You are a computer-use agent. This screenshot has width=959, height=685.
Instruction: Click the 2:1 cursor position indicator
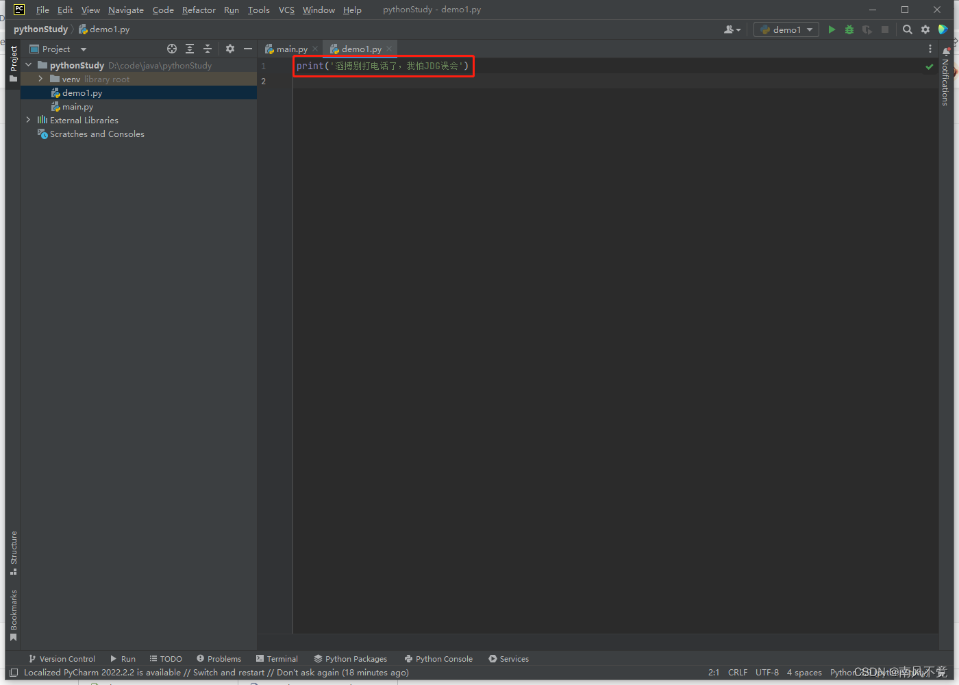coord(714,673)
